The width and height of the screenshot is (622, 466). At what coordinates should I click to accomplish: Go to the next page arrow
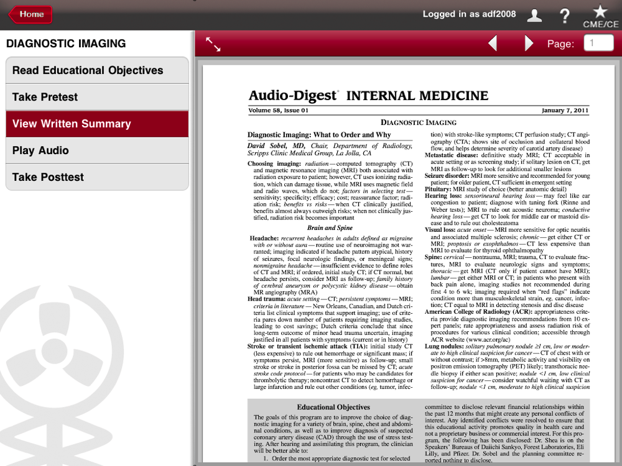click(528, 43)
